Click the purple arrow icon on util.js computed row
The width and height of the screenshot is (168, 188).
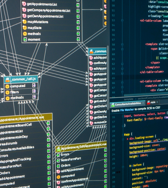pos(34,85)
